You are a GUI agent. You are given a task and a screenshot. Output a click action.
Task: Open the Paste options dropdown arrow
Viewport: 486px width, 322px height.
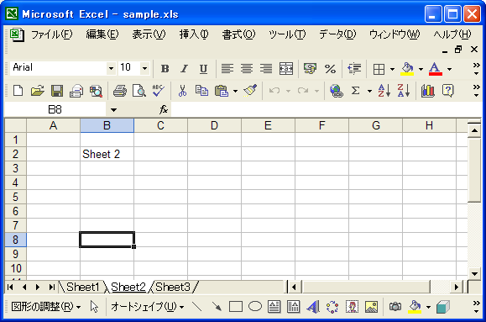pyautogui.click(x=236, y=91)
